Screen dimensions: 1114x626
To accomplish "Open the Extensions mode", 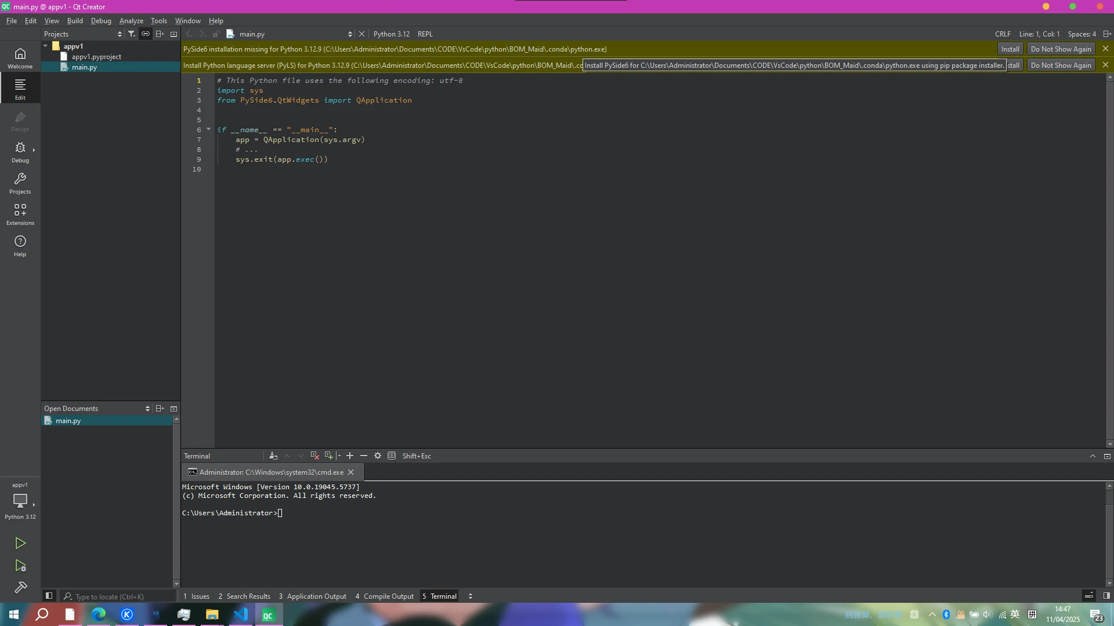I will (20, 214).
